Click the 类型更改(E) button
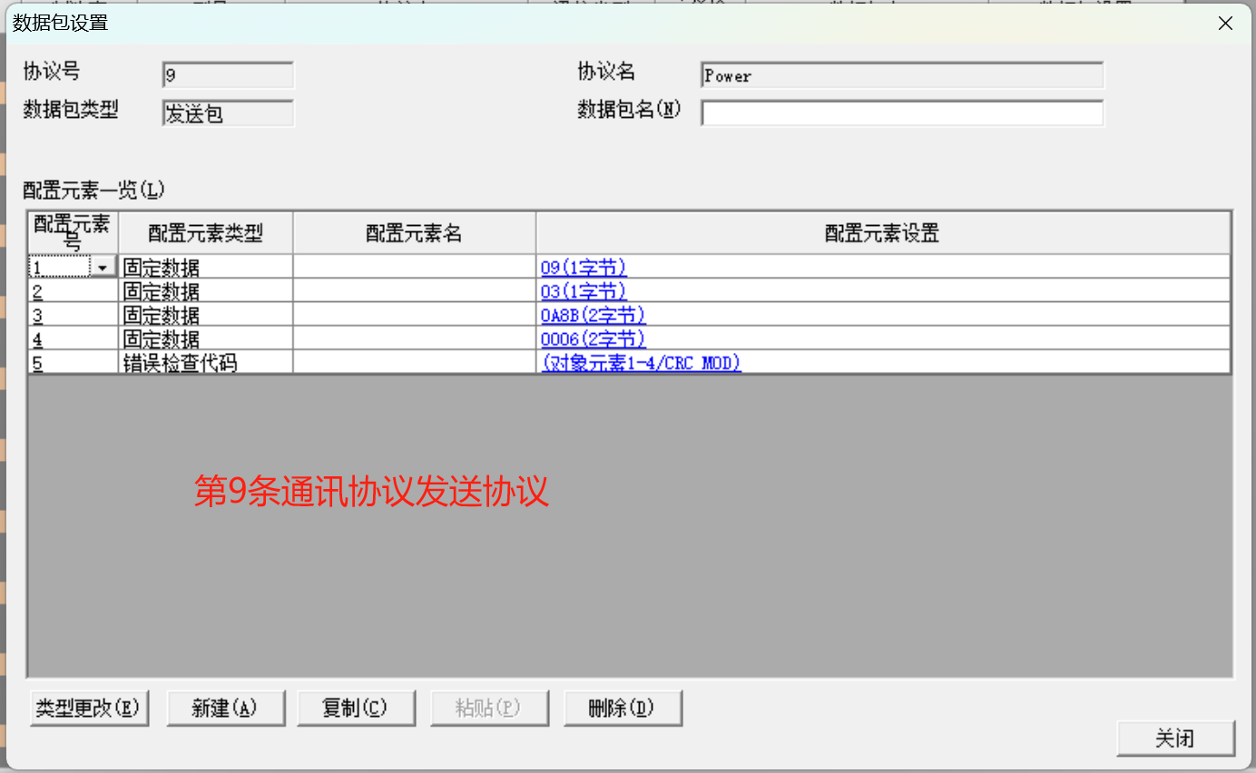The width and height of the screenshot is (1256, 773). pos(88,709)
